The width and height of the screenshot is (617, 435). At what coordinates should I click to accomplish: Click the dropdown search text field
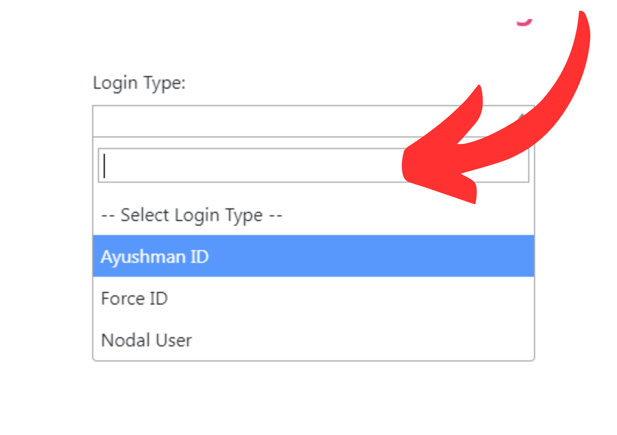(251, 166)
